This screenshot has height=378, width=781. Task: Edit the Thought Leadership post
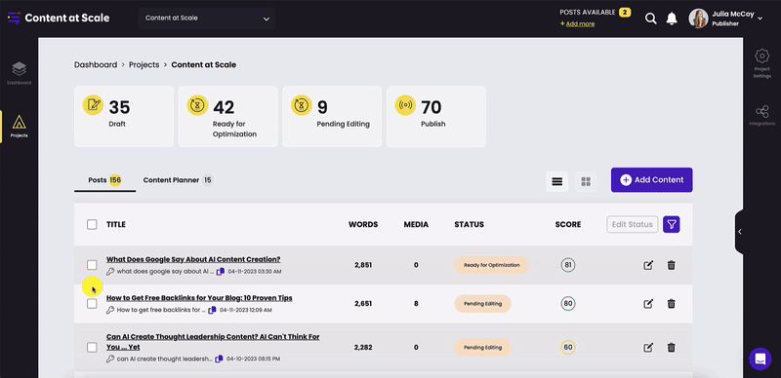648,347
